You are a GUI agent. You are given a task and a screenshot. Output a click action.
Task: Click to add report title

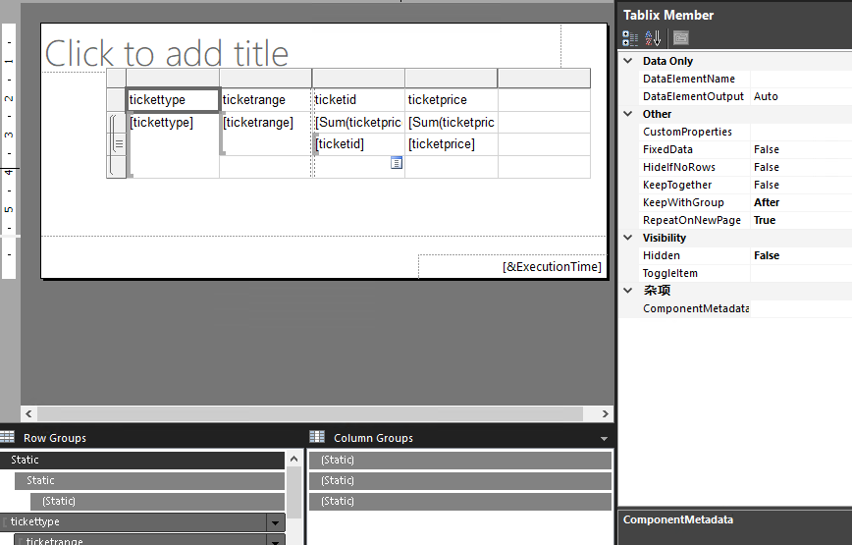pyautogui.click(x=166, y=53)
